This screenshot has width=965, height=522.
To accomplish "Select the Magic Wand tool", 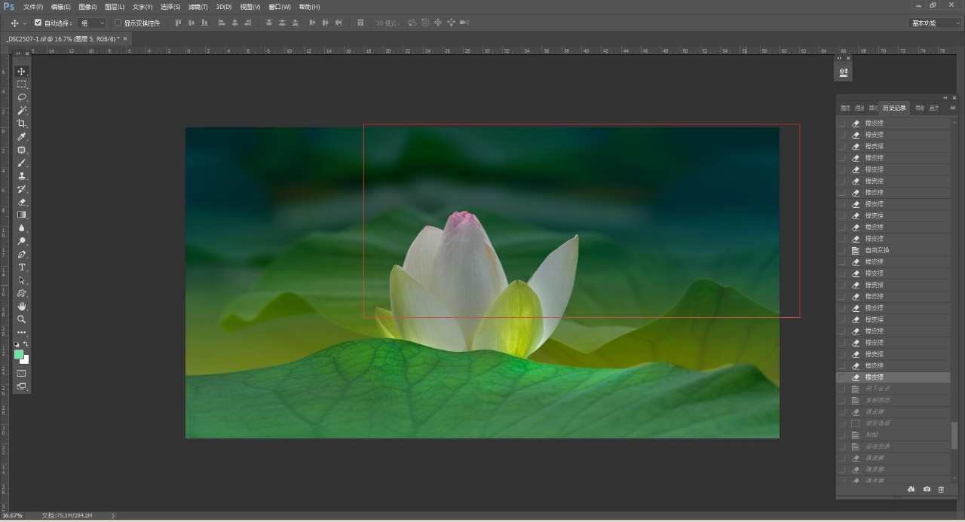I will point(22,111).
